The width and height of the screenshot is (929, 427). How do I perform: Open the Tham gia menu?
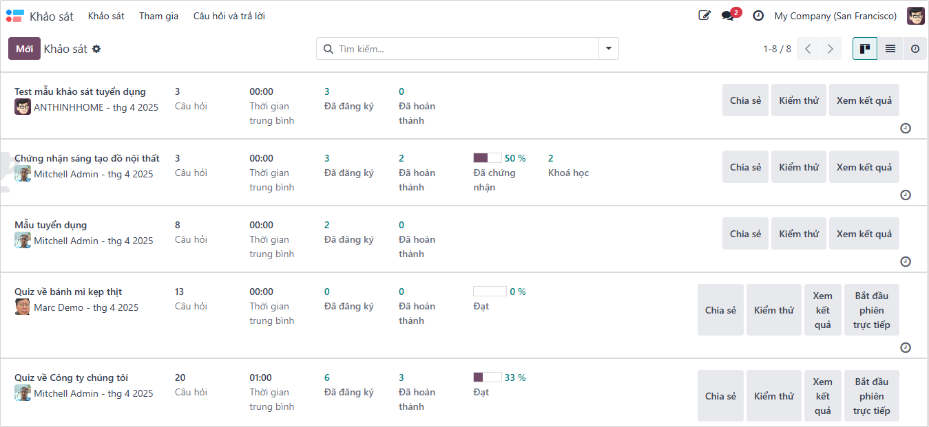pyautogui.click(x=158, y=16)
